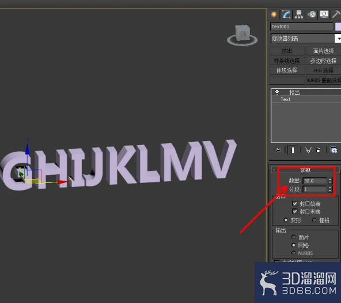Toggle the 封口末端 checkbox
Viewport: 341px width, 303px height.
(x=295, y=211)
